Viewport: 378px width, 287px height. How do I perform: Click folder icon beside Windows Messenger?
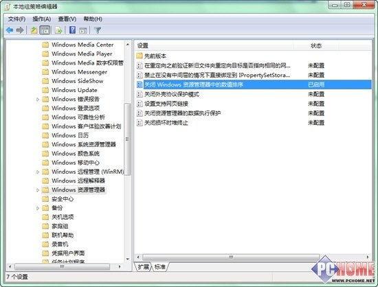tap(45, 71)
